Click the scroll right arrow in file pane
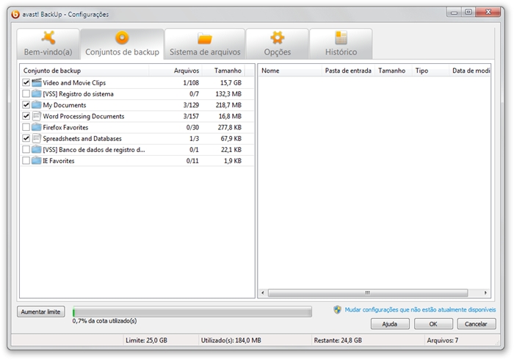Viewport: 514px width, 360px height. [x=485, y=292]
